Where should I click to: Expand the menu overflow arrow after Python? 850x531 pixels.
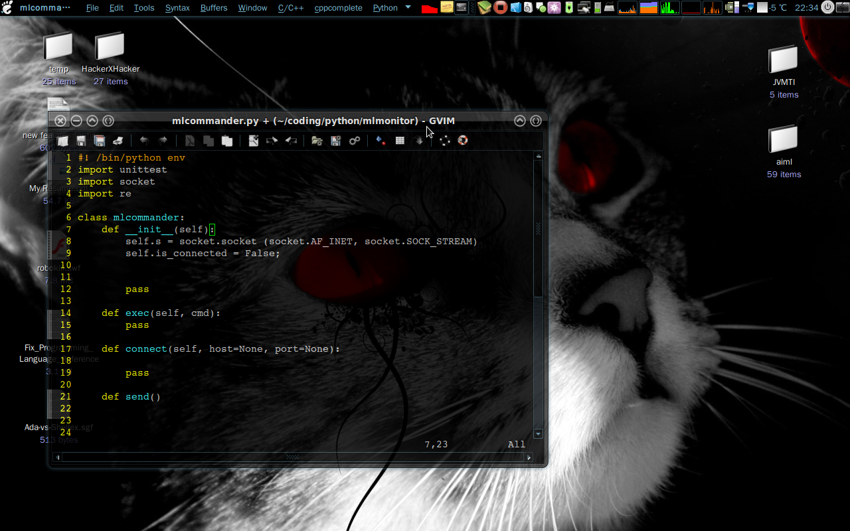(x=408, y=8)
